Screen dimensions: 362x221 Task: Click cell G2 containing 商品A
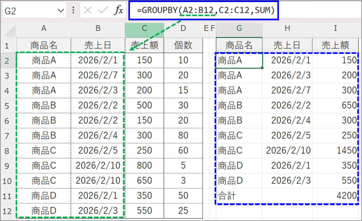tap(239, 60)
